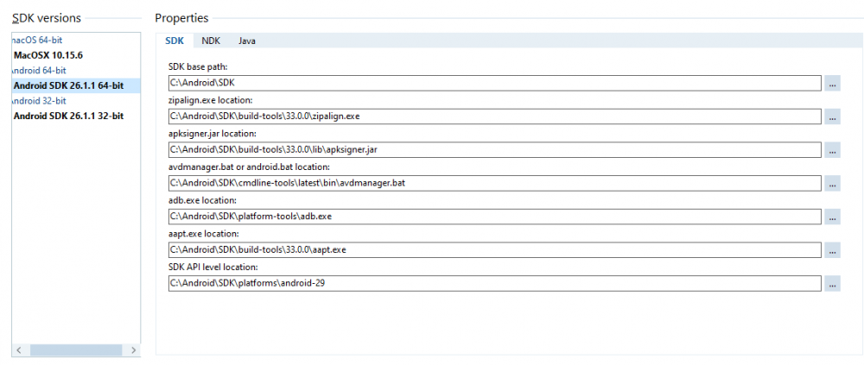
Task: Switch to the SDK tab
Action: 175,41
